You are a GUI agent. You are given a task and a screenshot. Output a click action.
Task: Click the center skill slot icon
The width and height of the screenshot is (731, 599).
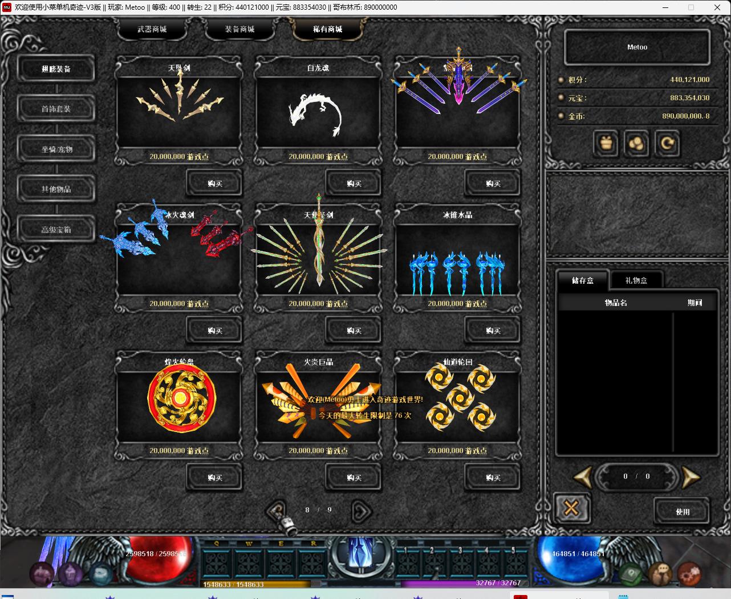coord(361,553)
